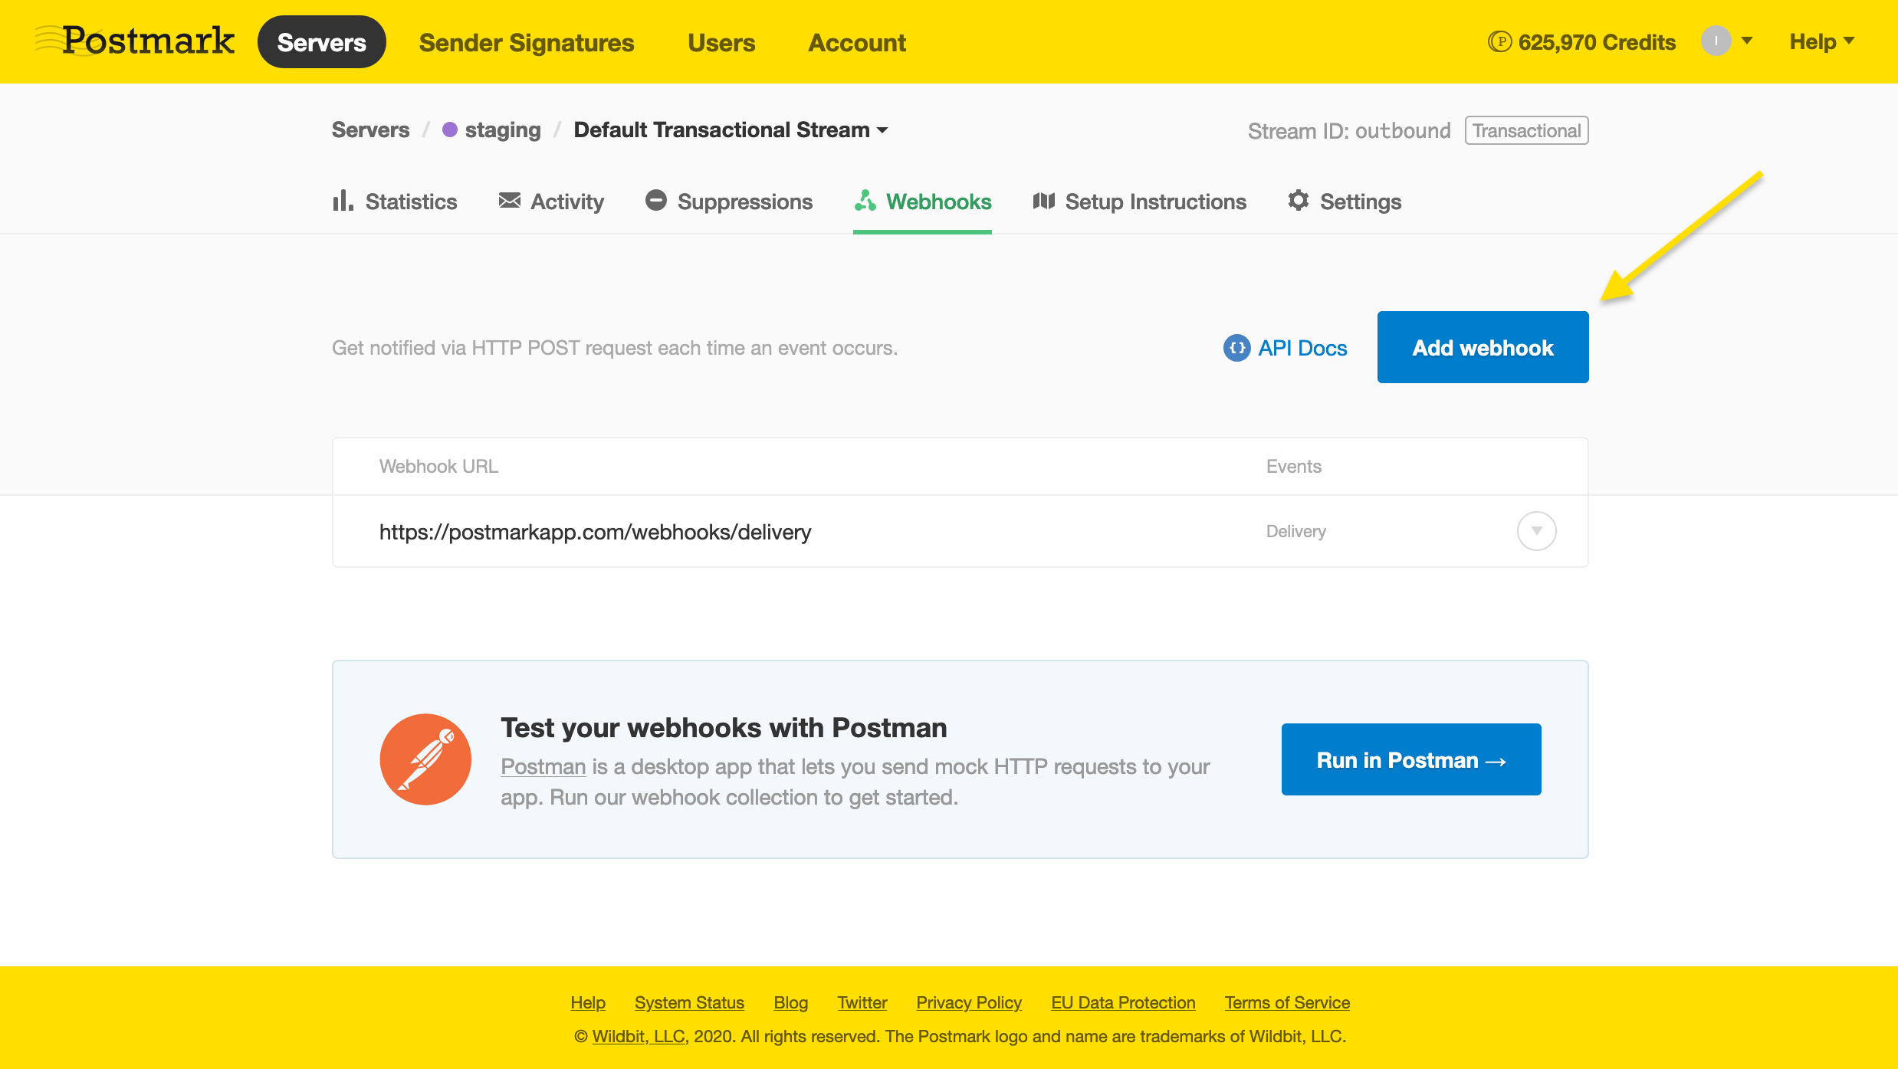Switch to the Activity tab

551,202
